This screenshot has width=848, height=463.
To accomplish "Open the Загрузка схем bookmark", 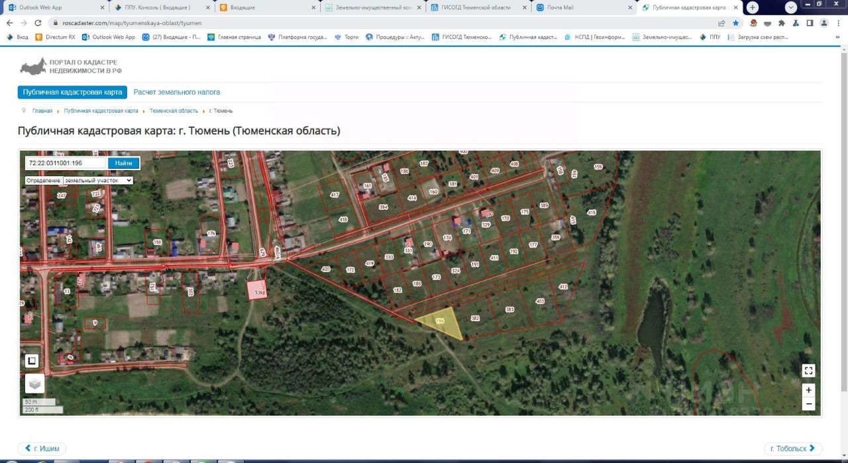I will click(x=758, y=37).
